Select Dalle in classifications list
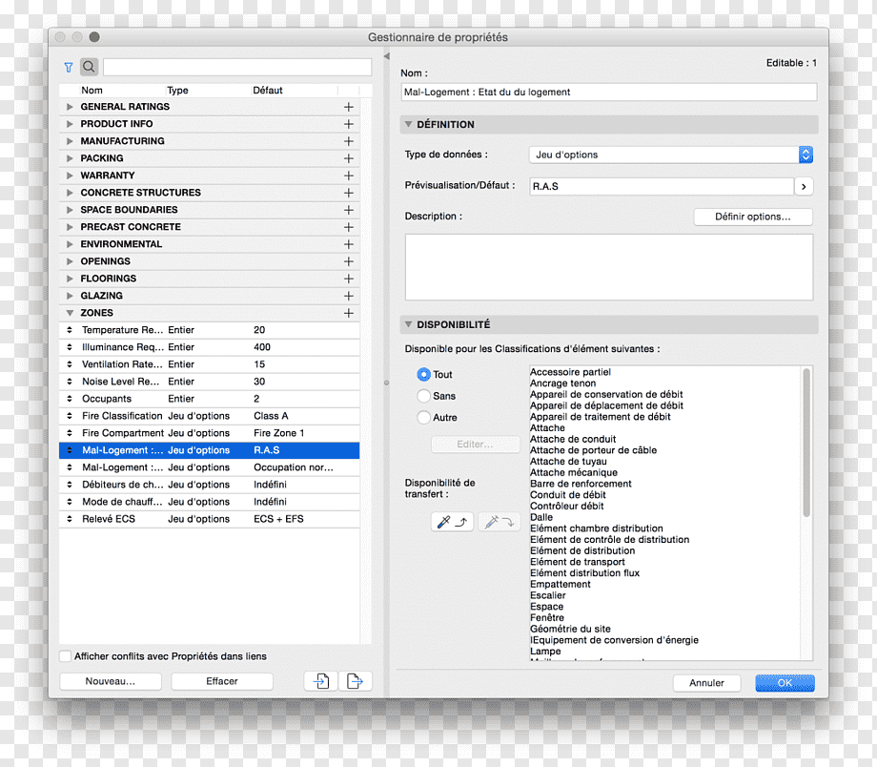Viewport: 877px width, 767px height. point(540,517)
